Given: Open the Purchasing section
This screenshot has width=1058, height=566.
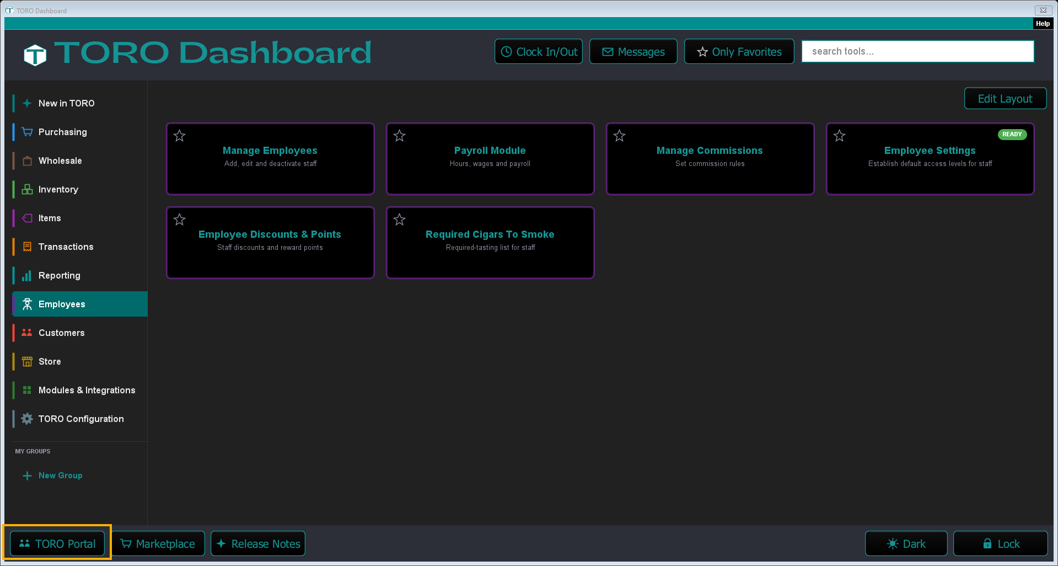Looking at the screenshot, I should pyautogui.click(x=80, y=132).
